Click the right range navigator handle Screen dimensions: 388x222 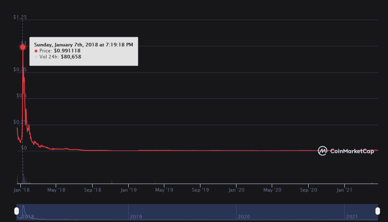pos(378,211)
